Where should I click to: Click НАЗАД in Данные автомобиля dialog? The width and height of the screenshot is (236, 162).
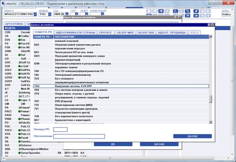click(192, 136)
